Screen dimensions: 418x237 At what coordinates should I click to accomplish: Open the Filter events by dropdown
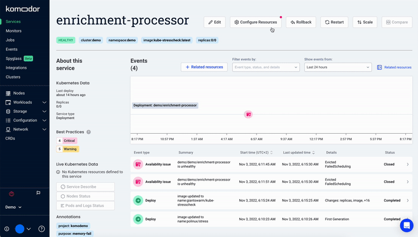(x=266, y=67)
